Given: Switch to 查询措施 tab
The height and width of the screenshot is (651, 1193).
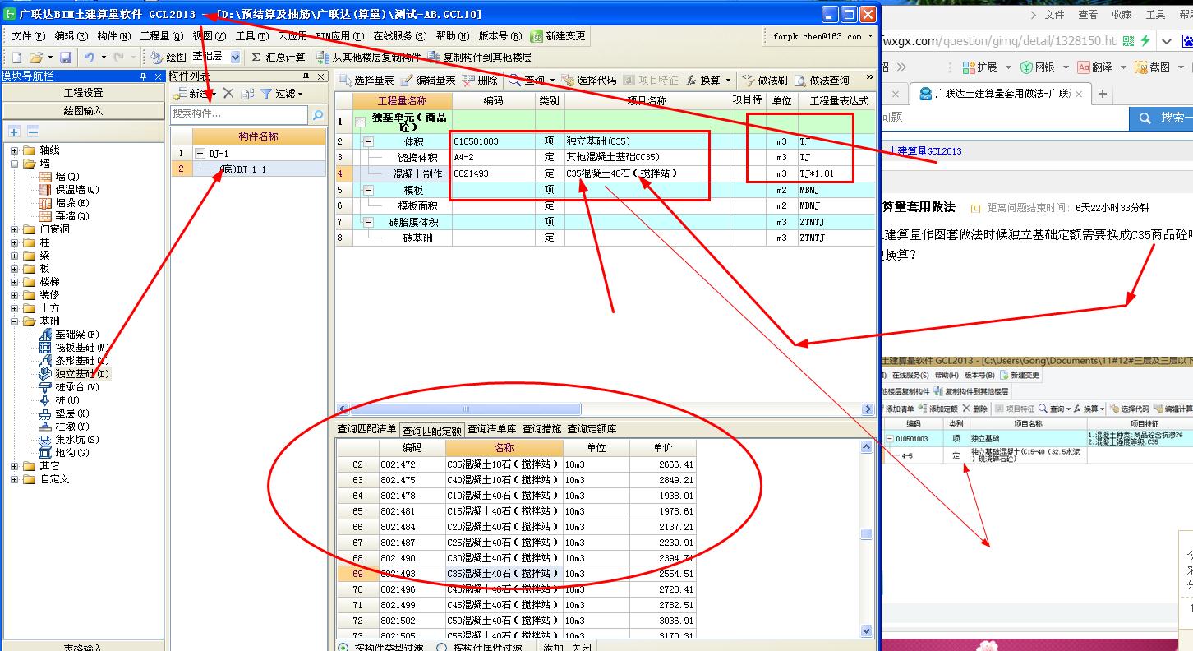Looking at the screenshot, I should pos(541,429).
